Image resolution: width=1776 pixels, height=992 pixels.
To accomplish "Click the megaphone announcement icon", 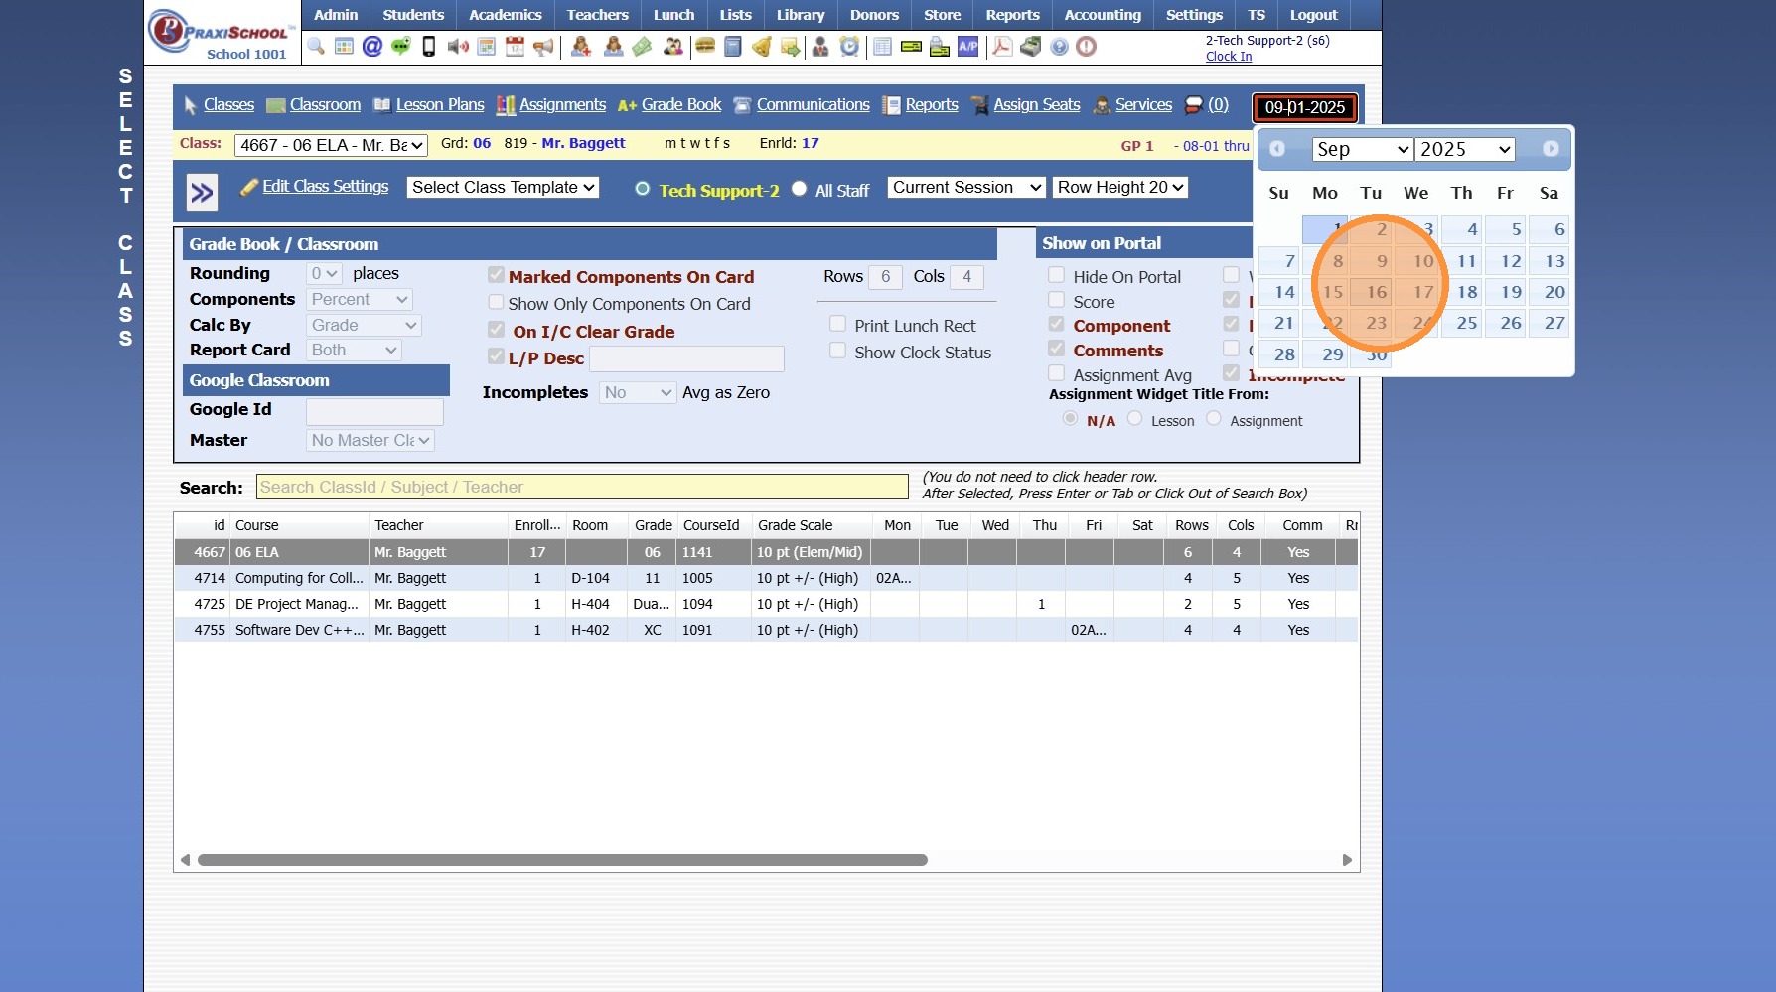I will point(543,47).
